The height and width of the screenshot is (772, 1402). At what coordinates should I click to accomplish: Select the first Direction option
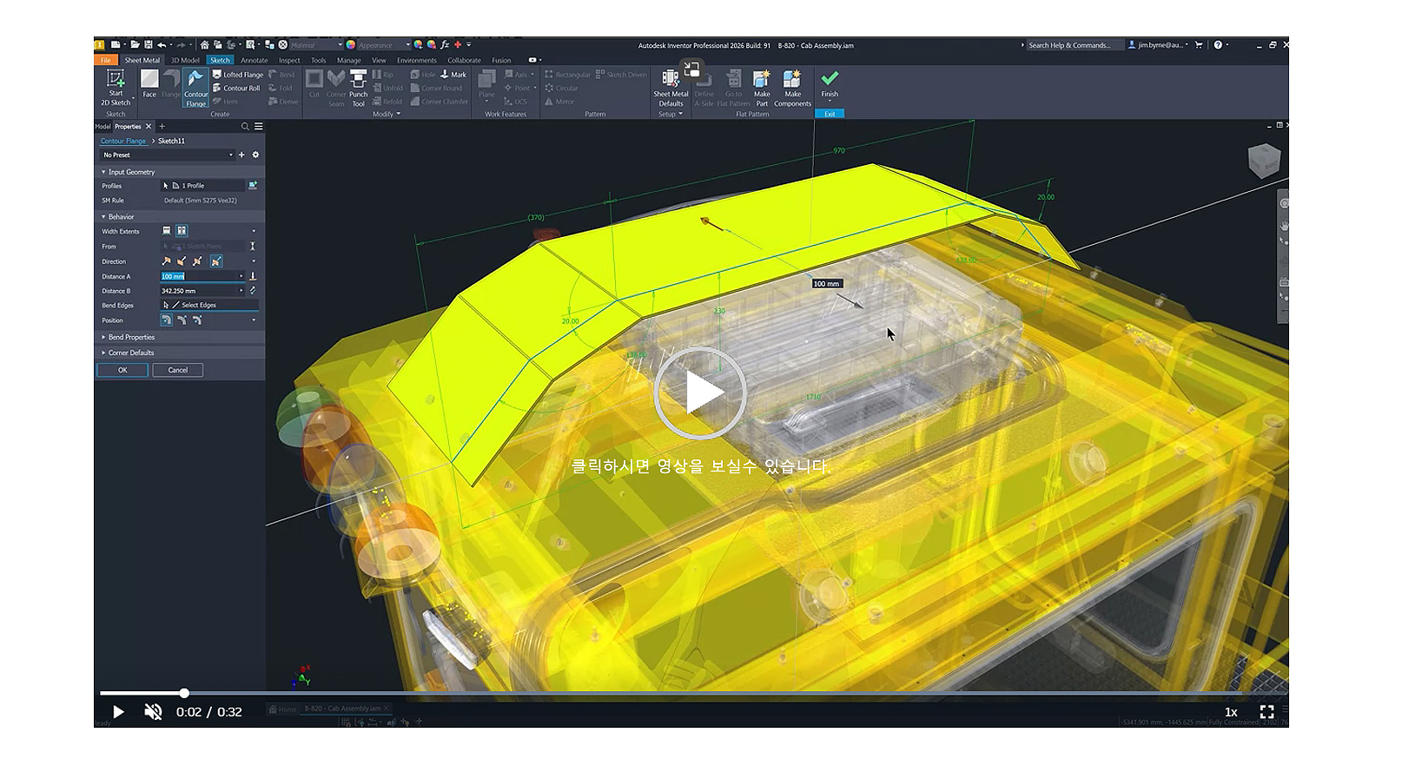167,261
